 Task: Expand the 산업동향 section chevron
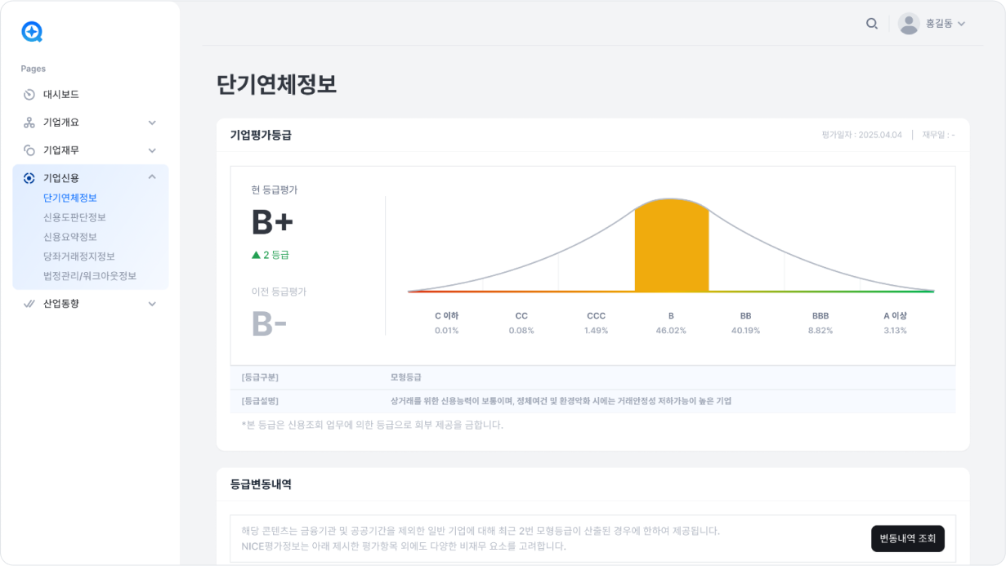click(x=152, y=303)
